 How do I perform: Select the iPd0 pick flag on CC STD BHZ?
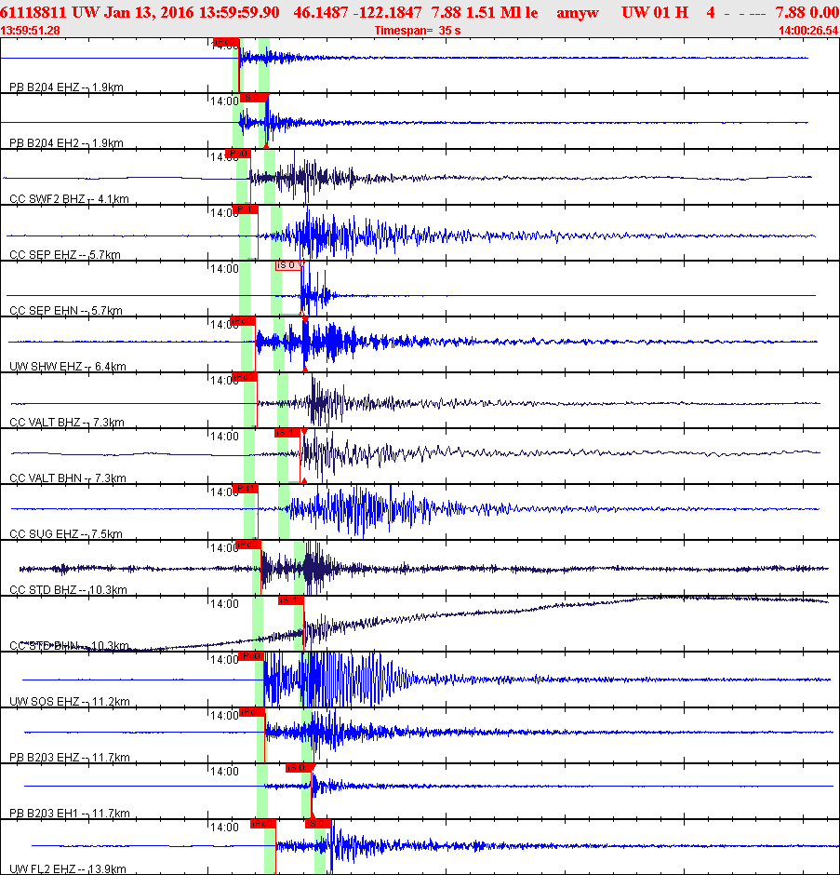tap(247, 545)
